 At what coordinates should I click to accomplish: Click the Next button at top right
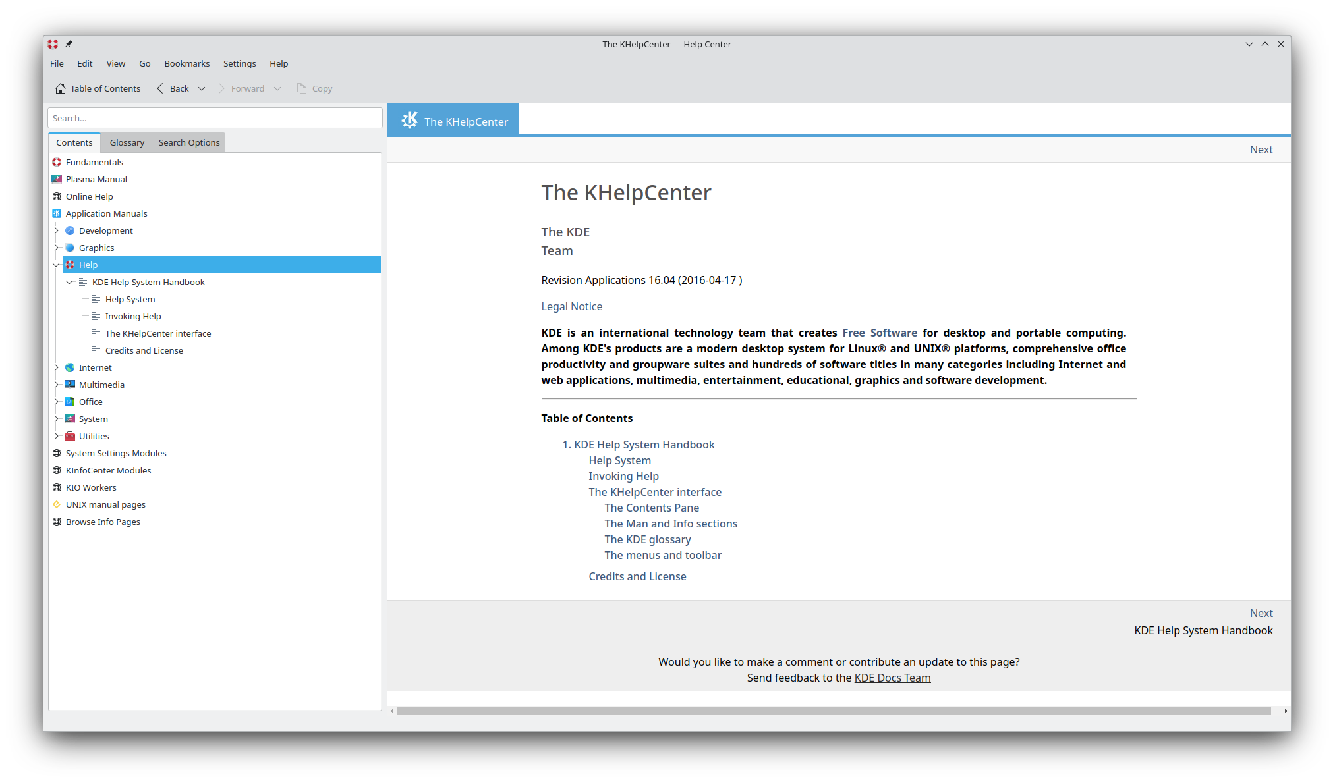tap(1261, 149)
